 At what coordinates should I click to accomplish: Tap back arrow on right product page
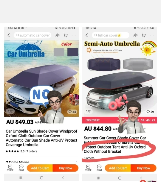(x=87, y=35)
